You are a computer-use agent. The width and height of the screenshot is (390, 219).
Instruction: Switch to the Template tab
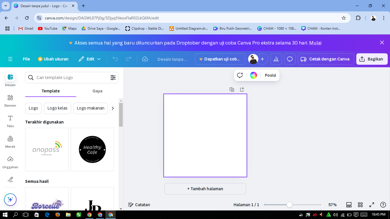tap(51, 91)
